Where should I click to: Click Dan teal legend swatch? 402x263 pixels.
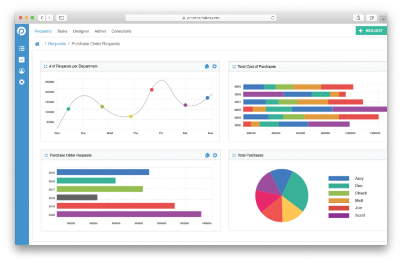coord(338,186)
